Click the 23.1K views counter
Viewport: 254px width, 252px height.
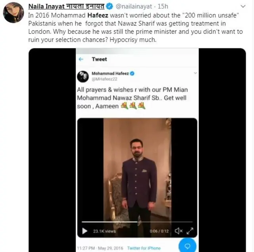point(104,231)
